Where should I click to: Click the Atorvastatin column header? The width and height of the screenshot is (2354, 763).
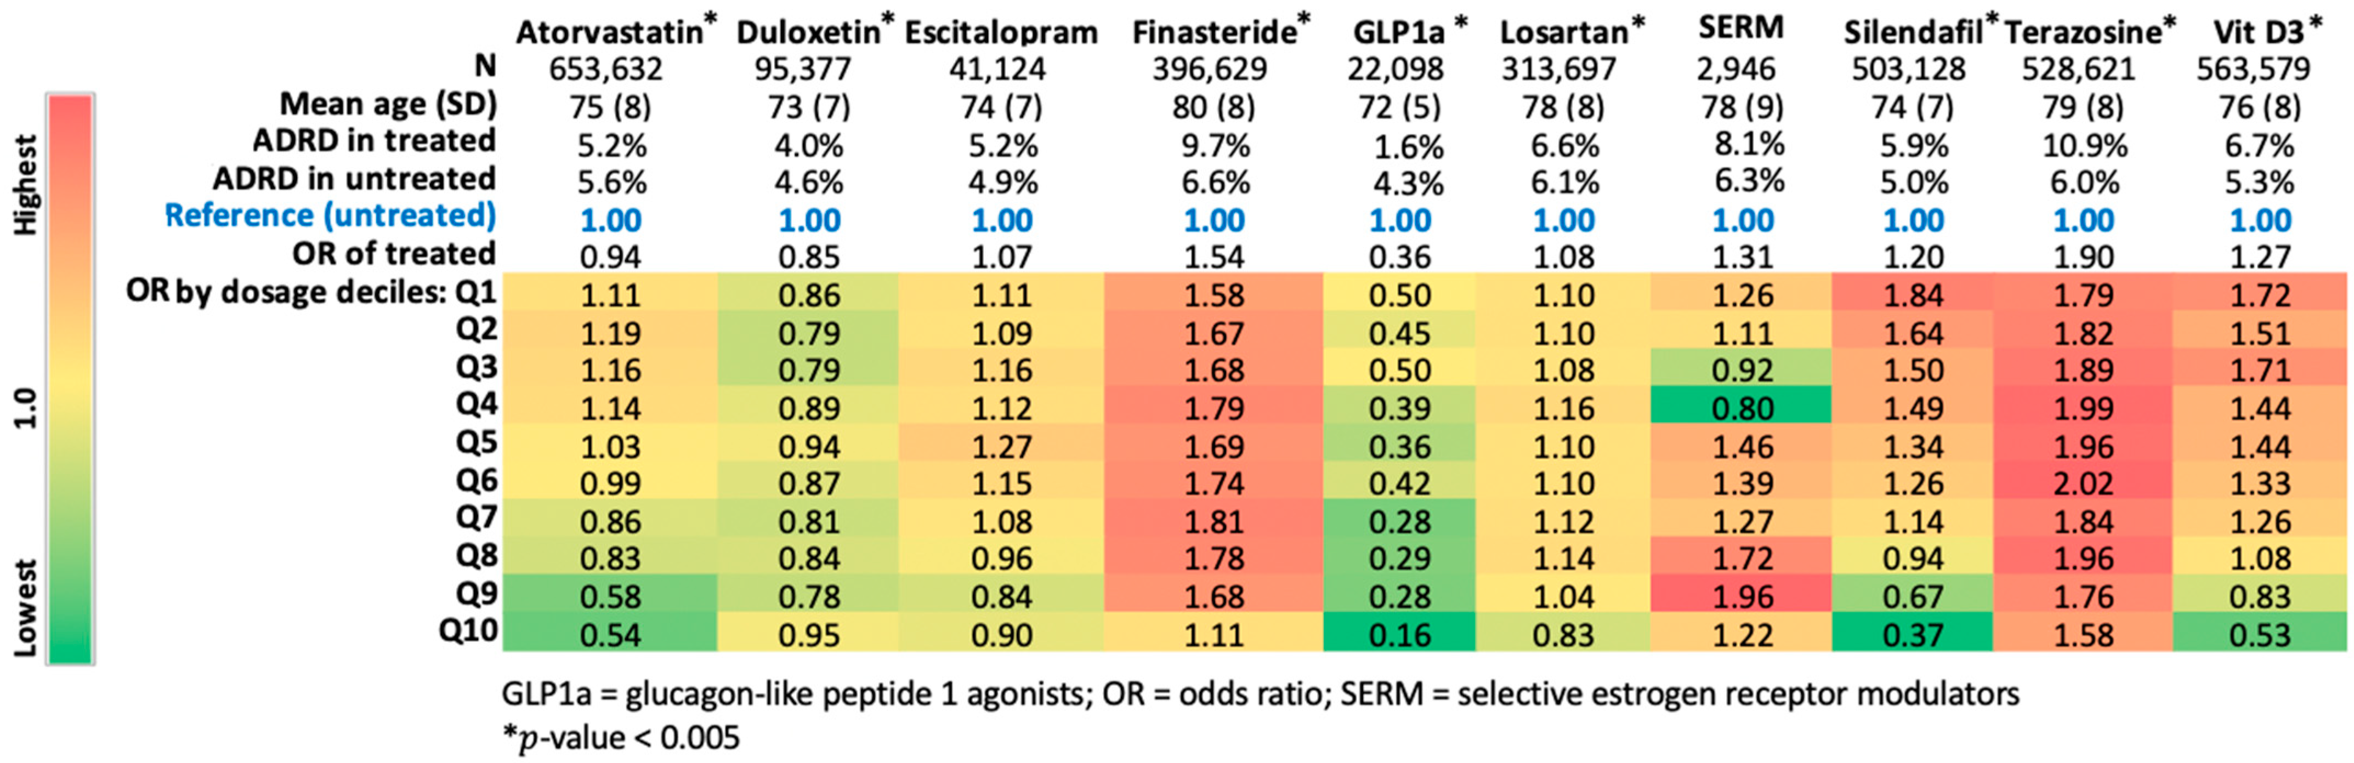610,33
